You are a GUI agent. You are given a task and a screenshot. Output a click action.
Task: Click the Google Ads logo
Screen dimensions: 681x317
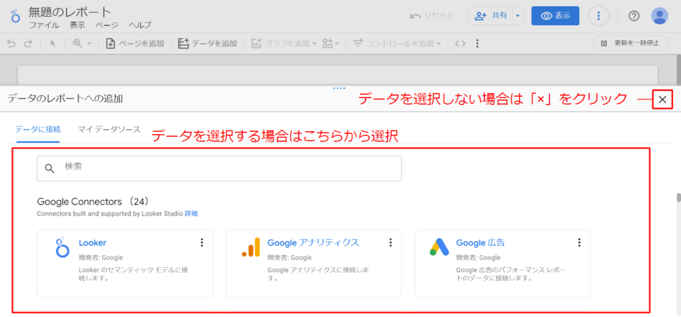point(439,248)
